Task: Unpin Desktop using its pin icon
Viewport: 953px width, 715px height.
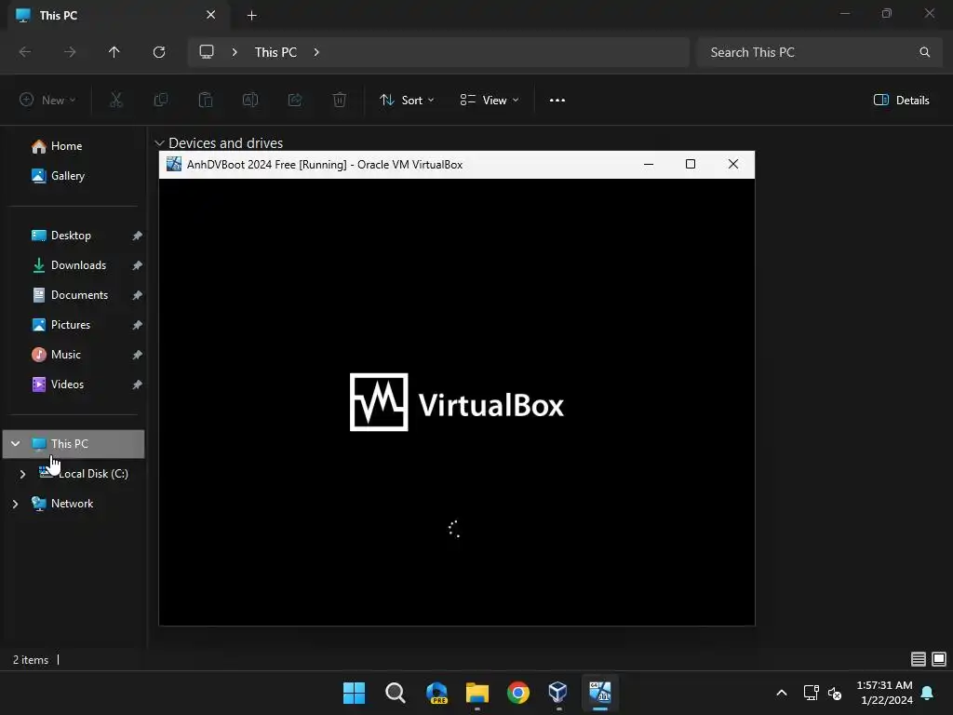Action: pos(138,236)
